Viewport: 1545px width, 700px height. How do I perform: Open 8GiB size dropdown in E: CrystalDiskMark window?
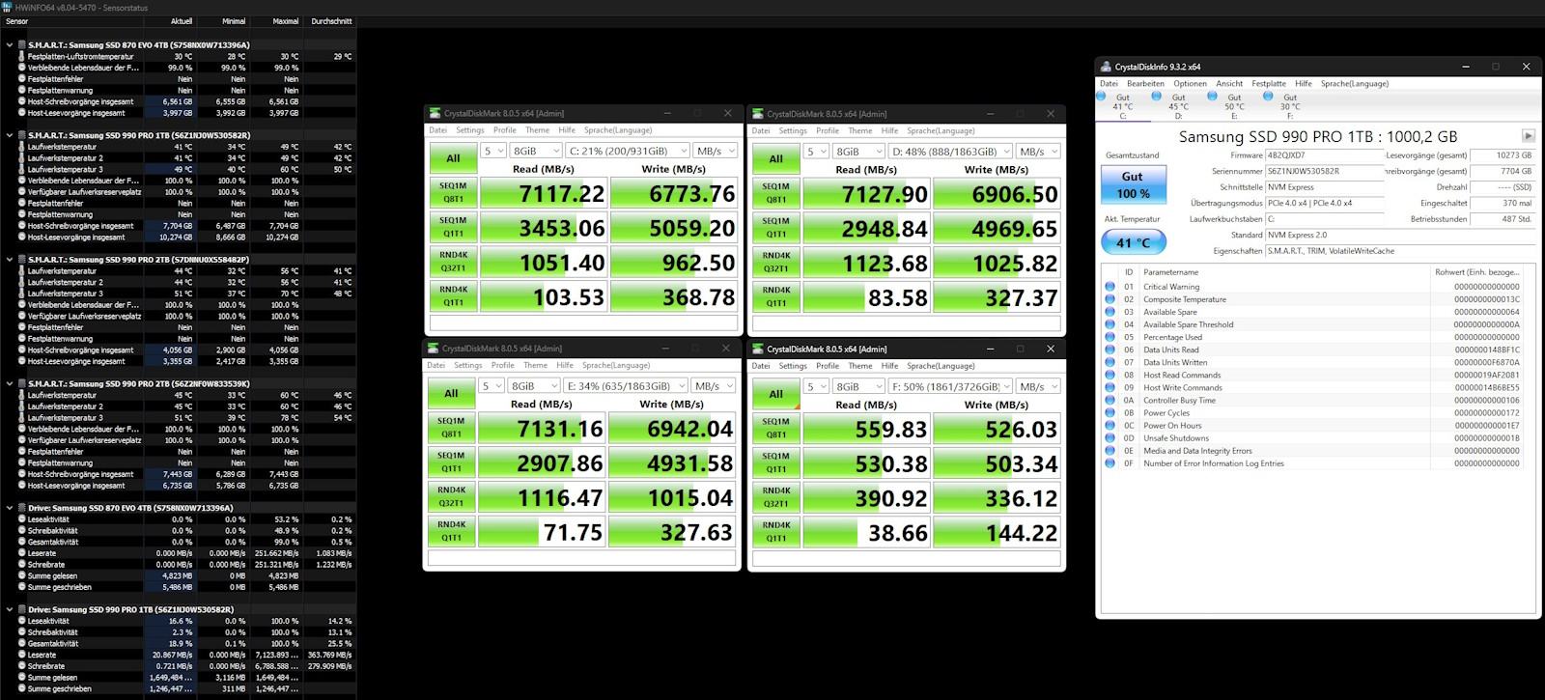point(534,386)
